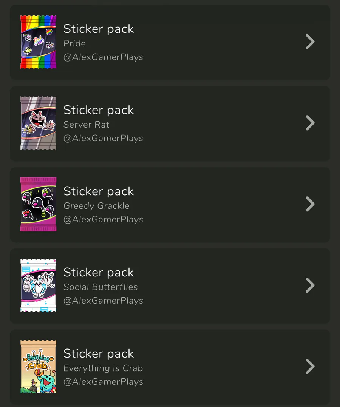Viewport: 340px width, 407px height.
Task: Expand the Server Rat chevron arrow
Action: click(x=310, y=123)
